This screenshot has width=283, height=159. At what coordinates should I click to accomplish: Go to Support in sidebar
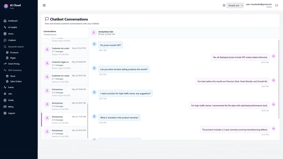(12, 113)
